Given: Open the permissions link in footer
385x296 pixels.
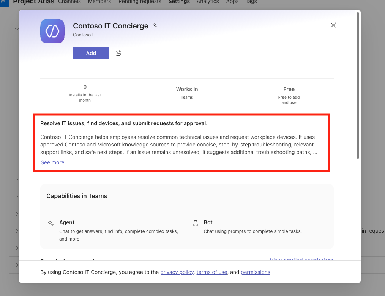Looking at the screenshot, I should pyautogui.click(x=256, y=272).
